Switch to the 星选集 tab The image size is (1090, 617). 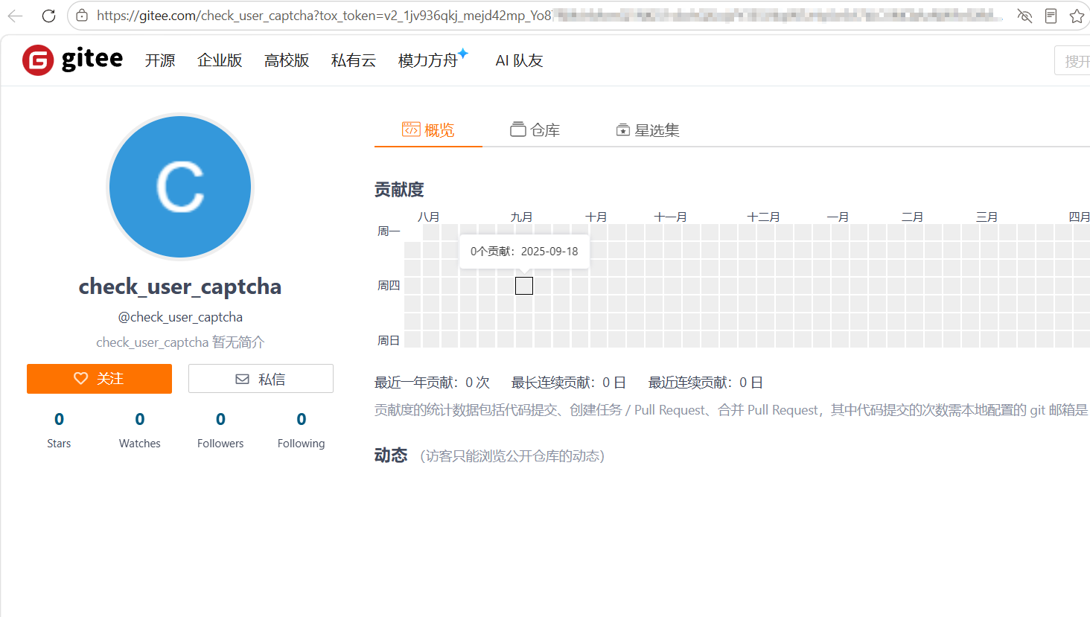click(648, 130)
